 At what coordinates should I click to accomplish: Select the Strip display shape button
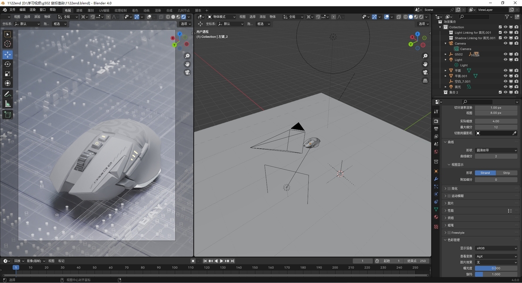coord(506,173)
